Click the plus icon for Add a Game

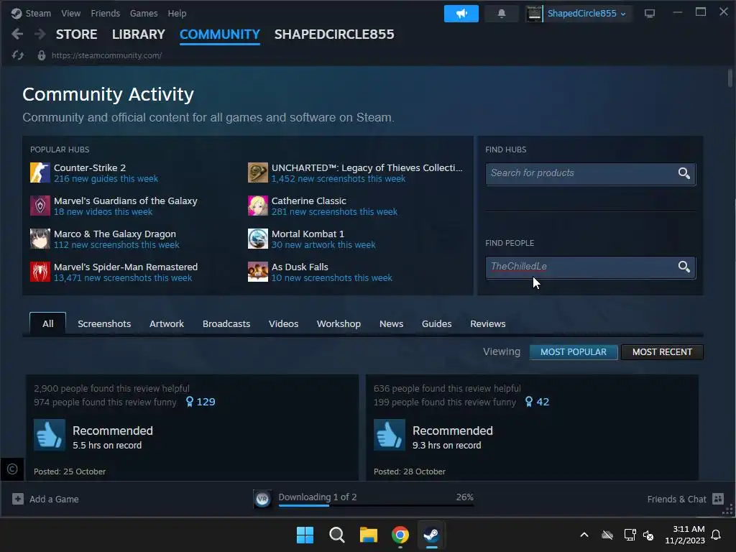[18, 499]
